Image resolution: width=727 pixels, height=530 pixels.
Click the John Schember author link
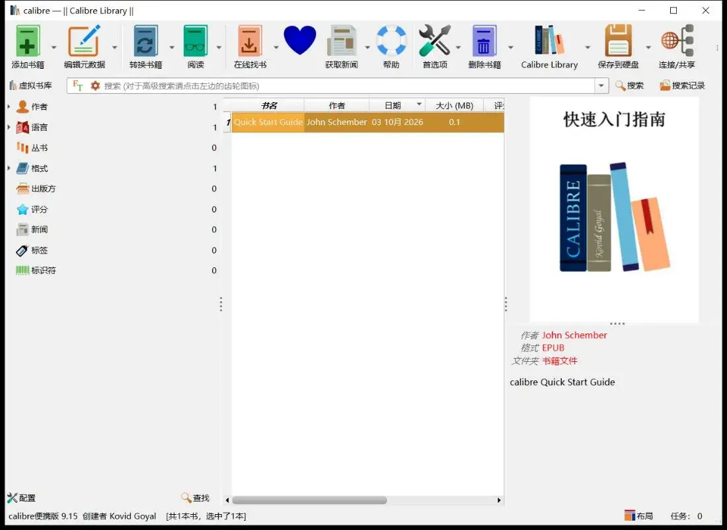pos(574,335)
